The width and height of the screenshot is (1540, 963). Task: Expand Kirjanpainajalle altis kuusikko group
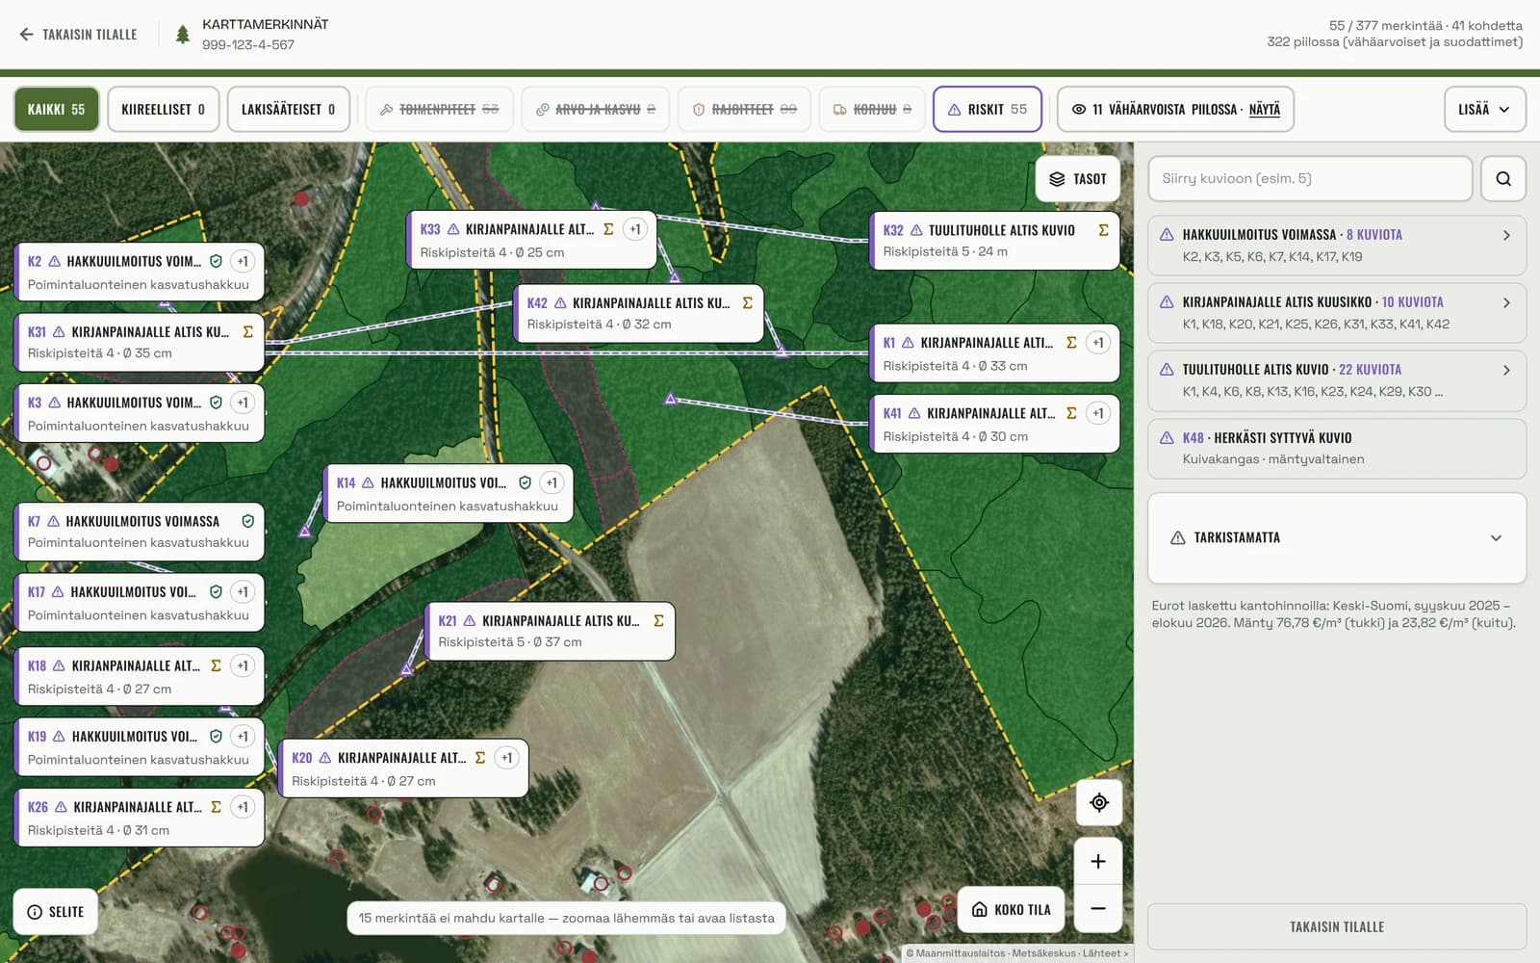pyautogui.click(x=1337, y=313)
